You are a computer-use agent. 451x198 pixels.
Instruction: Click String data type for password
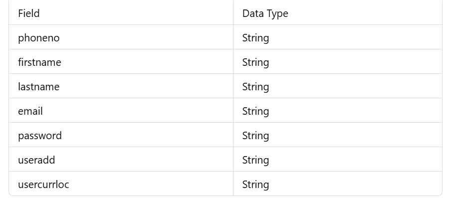click(255, 136)
